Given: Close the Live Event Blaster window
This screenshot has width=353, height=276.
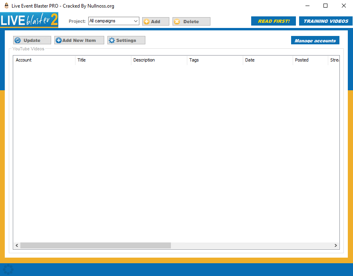Looking at the screenshot, I should point(343,6).
